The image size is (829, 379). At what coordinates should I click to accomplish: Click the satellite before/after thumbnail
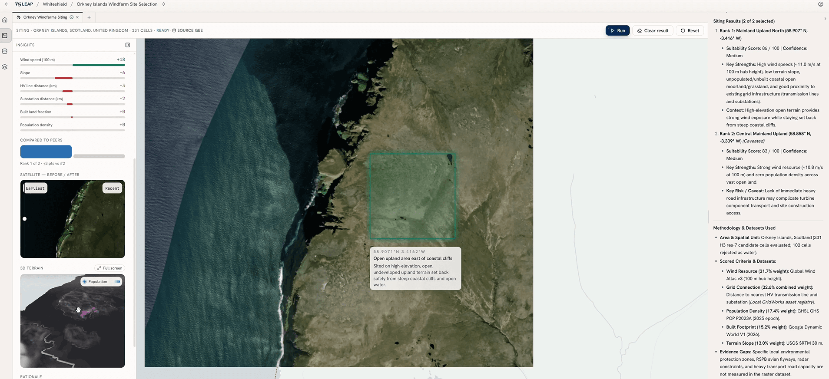pos(73,219)
